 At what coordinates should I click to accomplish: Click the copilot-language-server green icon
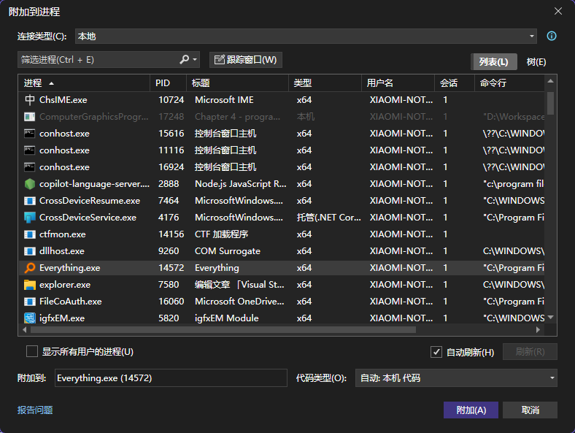(x=29, y=184)
